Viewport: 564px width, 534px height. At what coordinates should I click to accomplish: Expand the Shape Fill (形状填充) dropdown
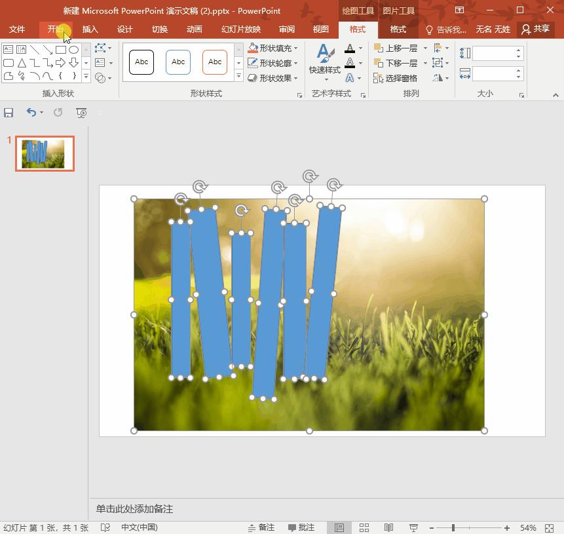point(296,48)
